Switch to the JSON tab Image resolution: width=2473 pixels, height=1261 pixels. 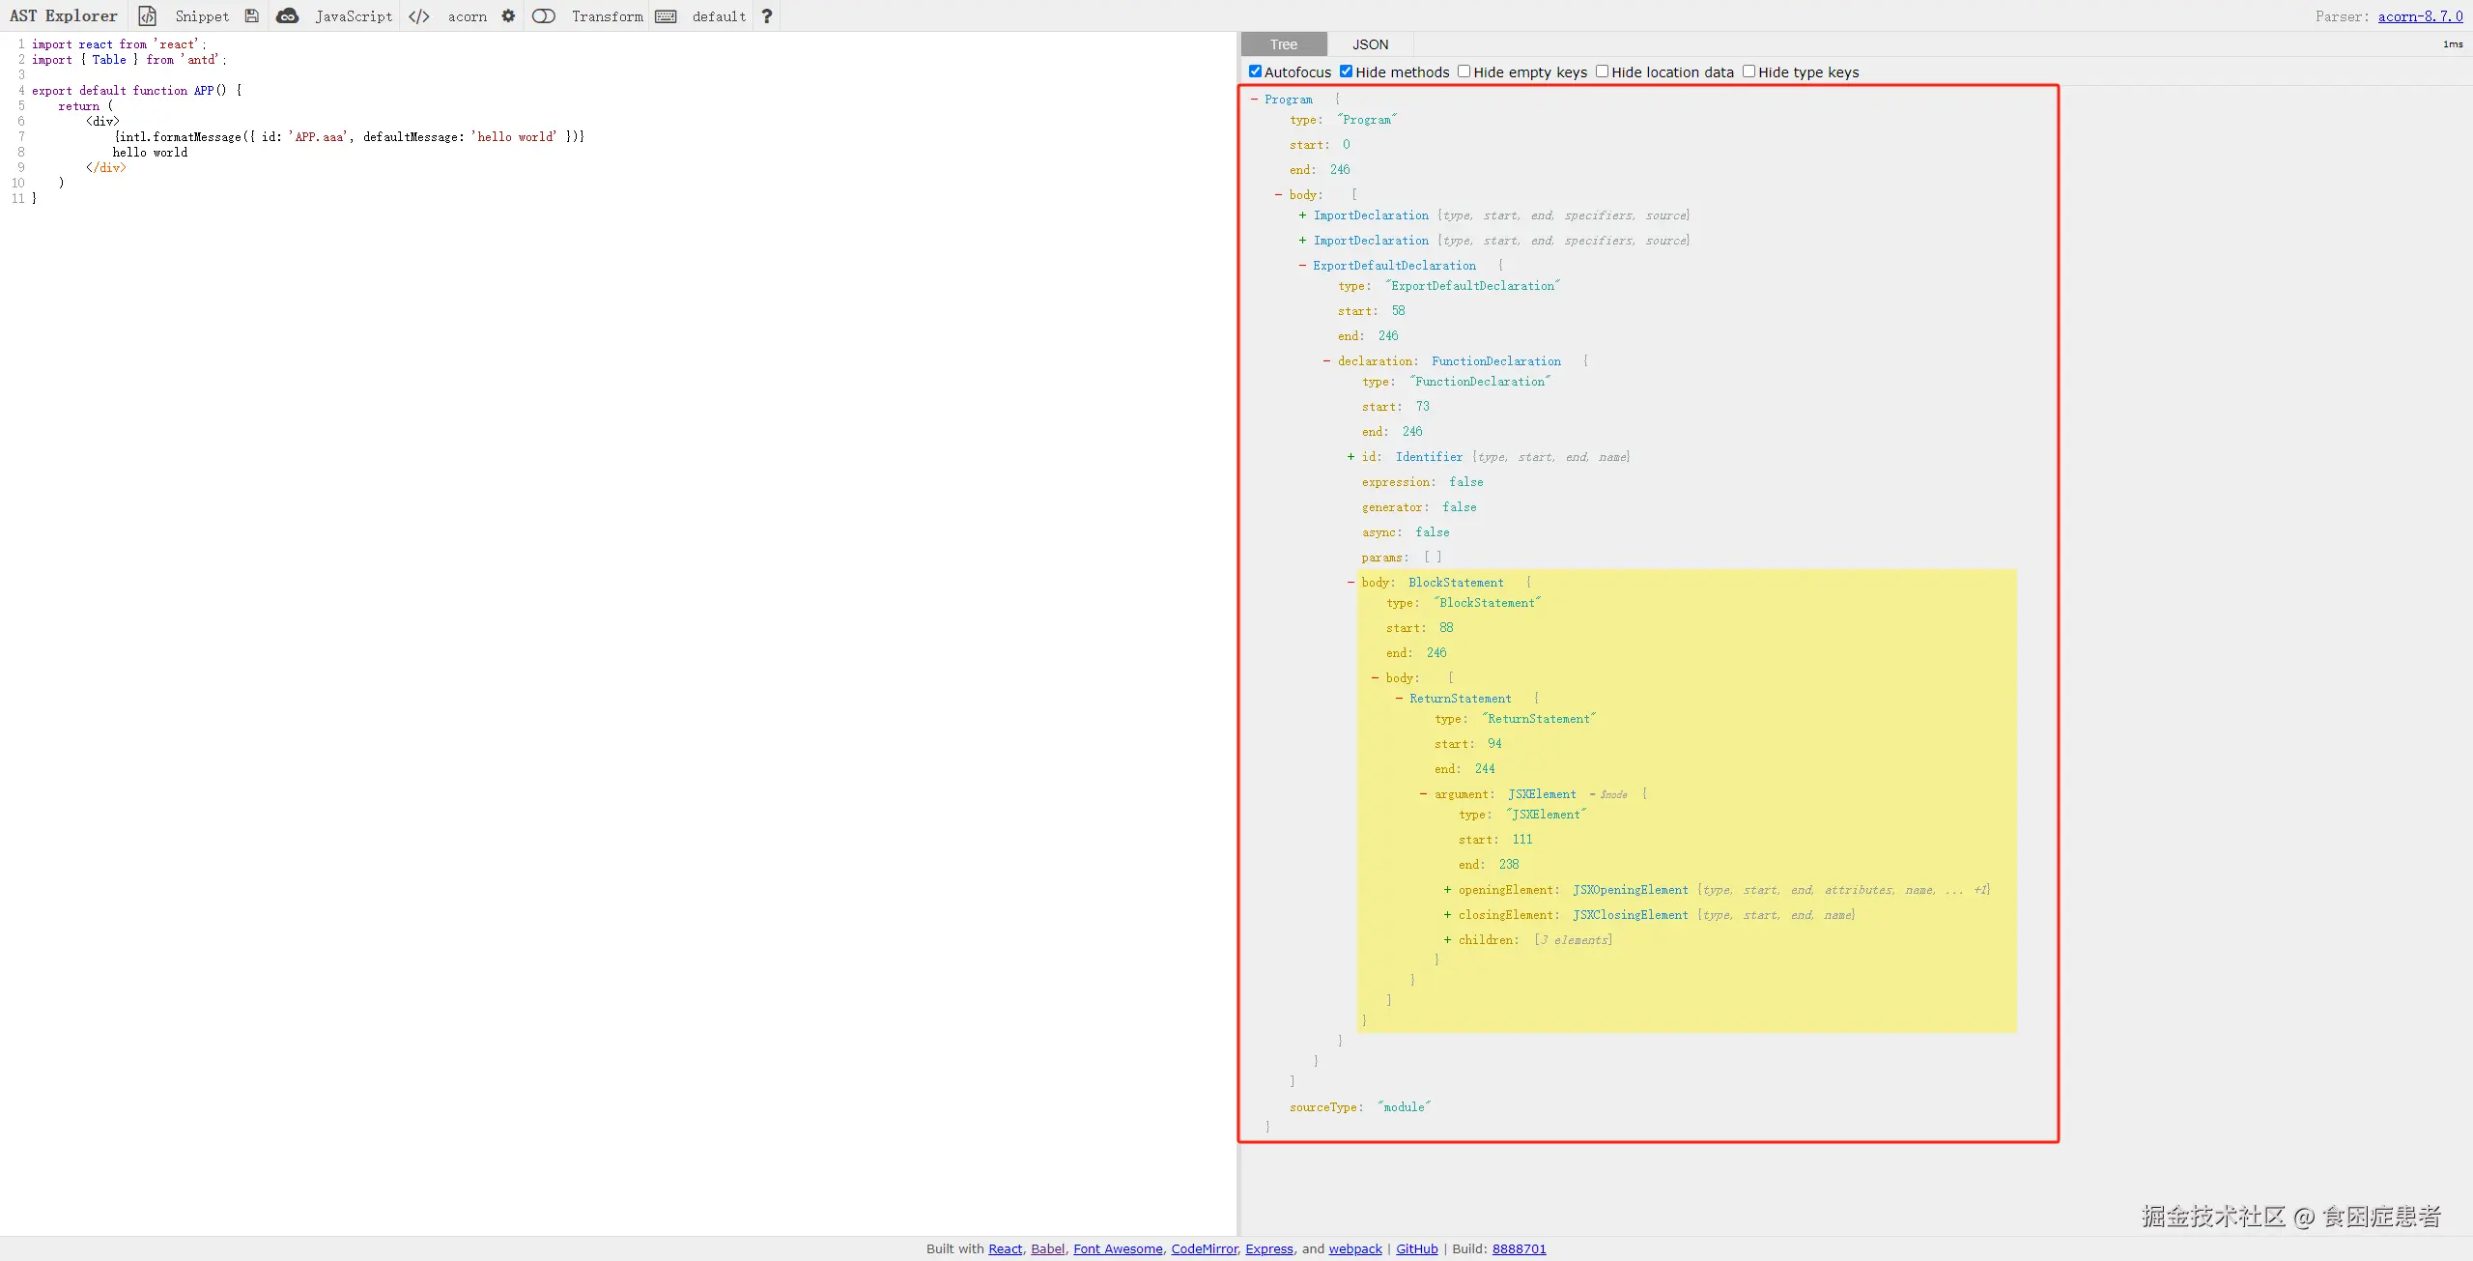click(x=1369, y=44)
